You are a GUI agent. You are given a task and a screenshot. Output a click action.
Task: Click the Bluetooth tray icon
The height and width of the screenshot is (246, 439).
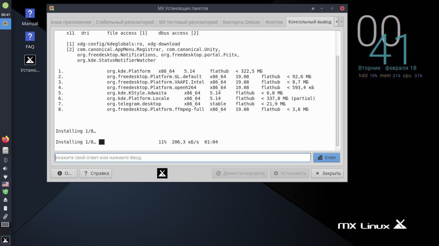[5, 160]
